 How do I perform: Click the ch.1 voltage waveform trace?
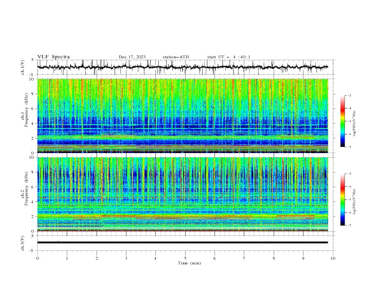(182, 67)
